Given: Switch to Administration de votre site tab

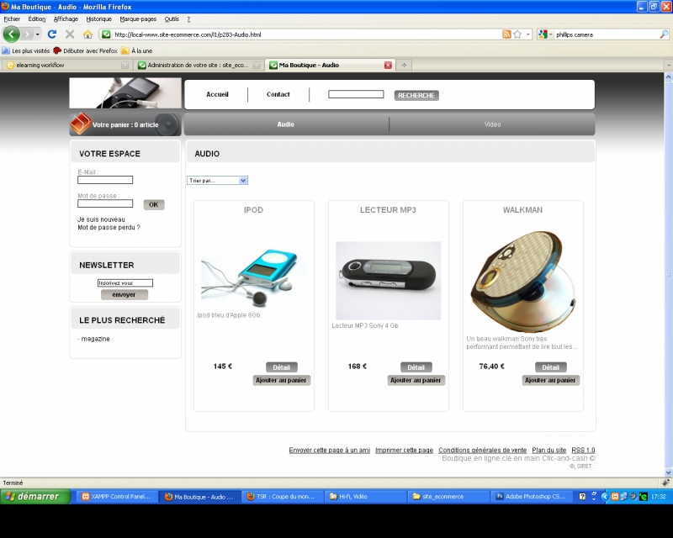Looking at the screenshot, I should (x=198, y=66).
